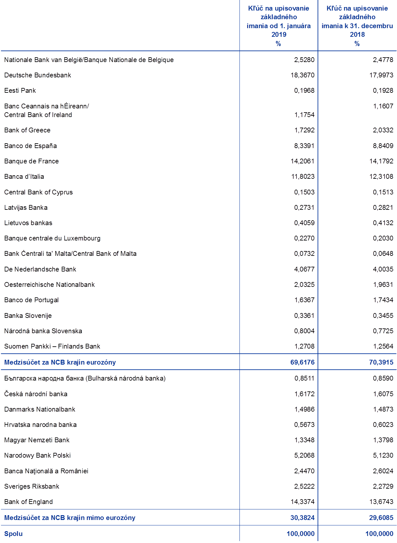Select the eurozone subtotal value 70,3915
This screenshot has width=397, height=543.
[381, 362]
